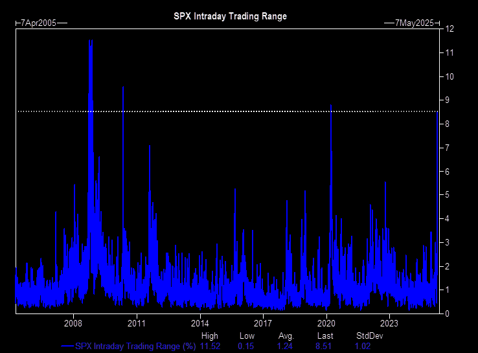This screenshot has height=353, width=478.
Task: Select the 7May2025 end date label
Action: (x=416, y=23)
